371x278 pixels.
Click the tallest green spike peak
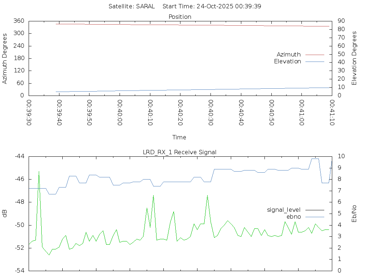[39, 172]
